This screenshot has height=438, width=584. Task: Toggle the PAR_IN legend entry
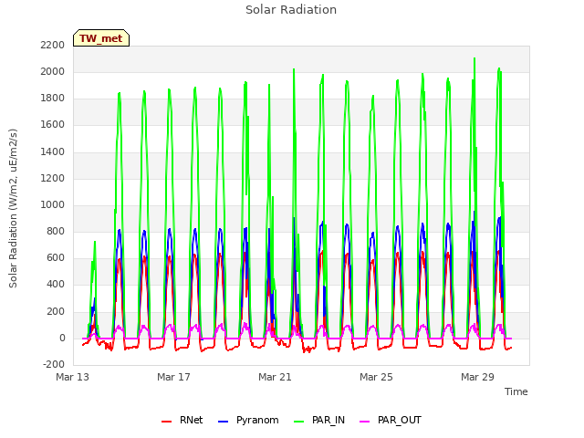click(x=319, y=421)
